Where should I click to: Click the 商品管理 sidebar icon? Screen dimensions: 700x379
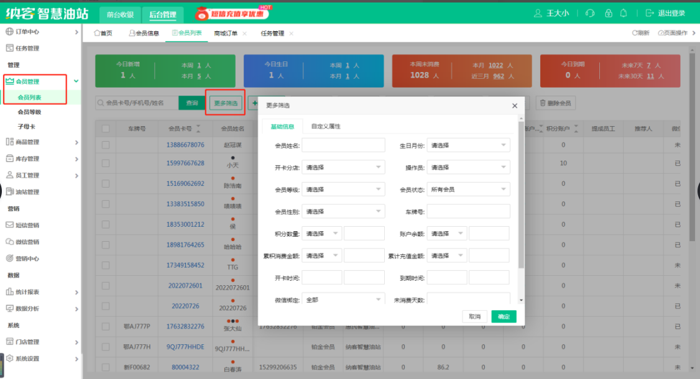pos(9,142)
